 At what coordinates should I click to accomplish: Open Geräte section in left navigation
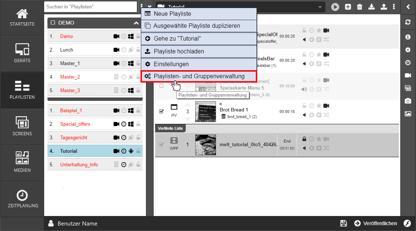[22, 53]
